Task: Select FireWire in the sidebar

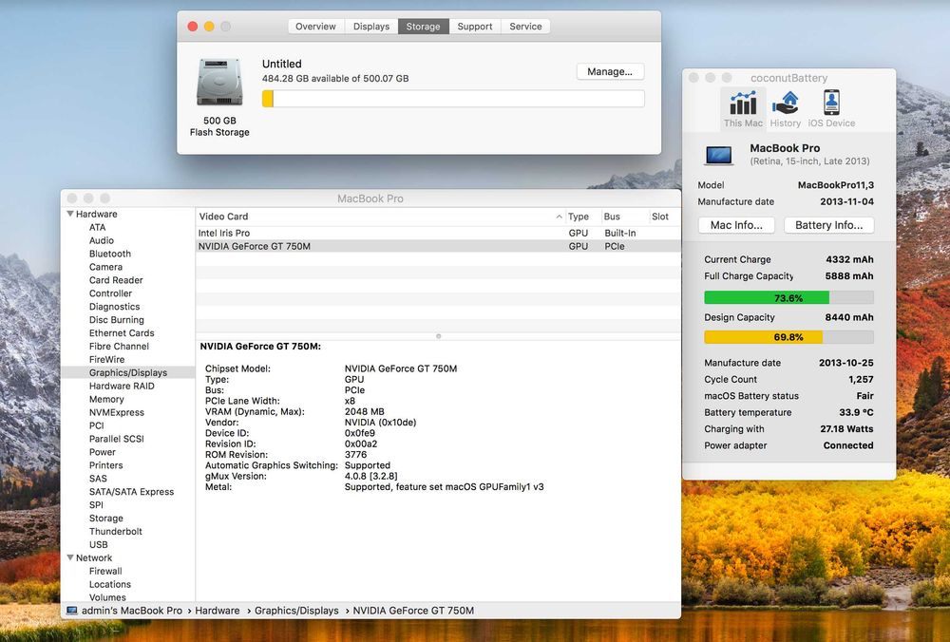Action: click(106, 360)
